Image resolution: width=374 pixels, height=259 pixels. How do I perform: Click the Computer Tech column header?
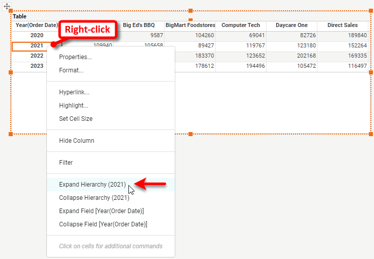[241, 25]
